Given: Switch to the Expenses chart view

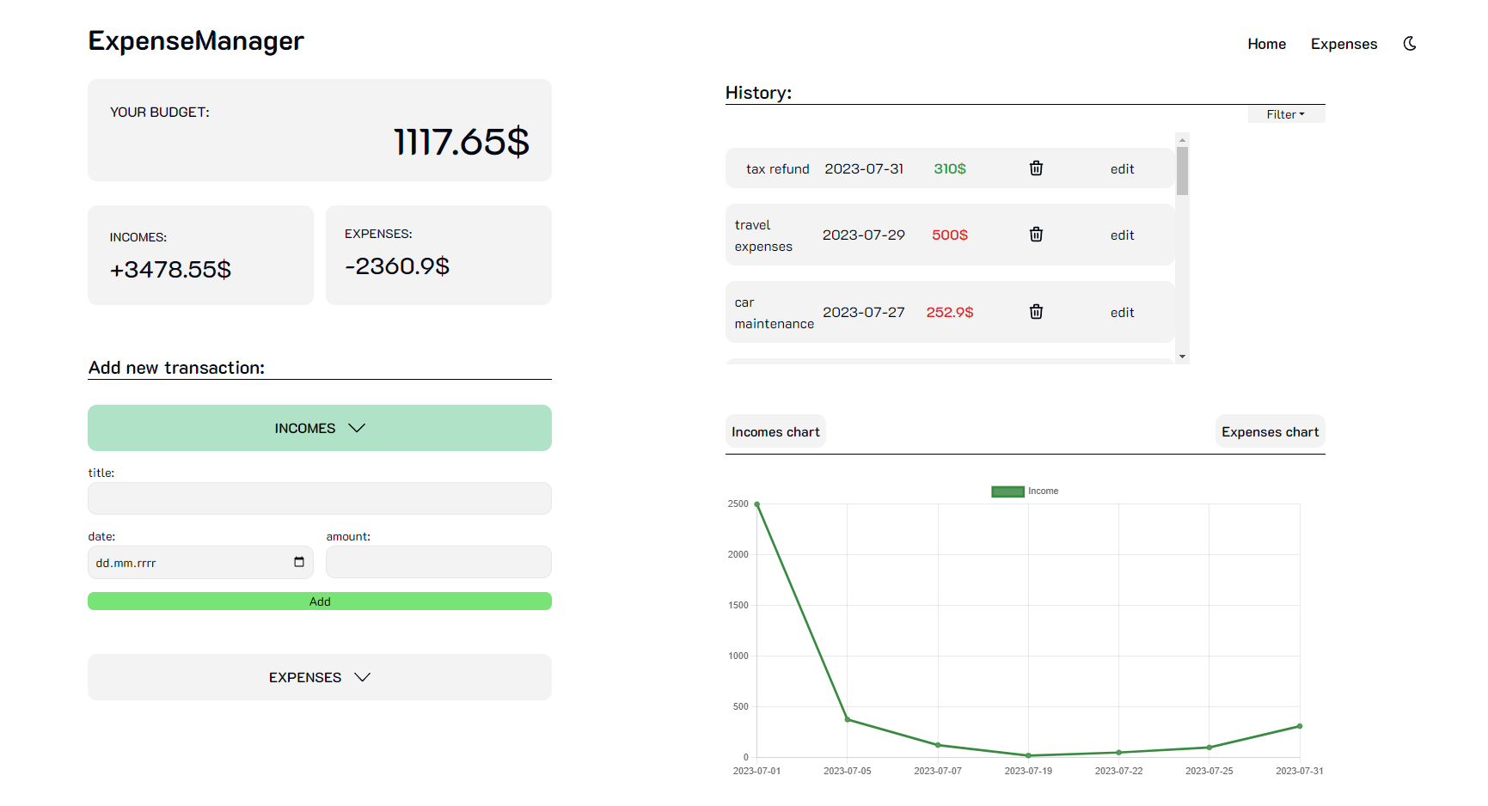Looking at the screenshot, I should click(x=1270, y=430).
